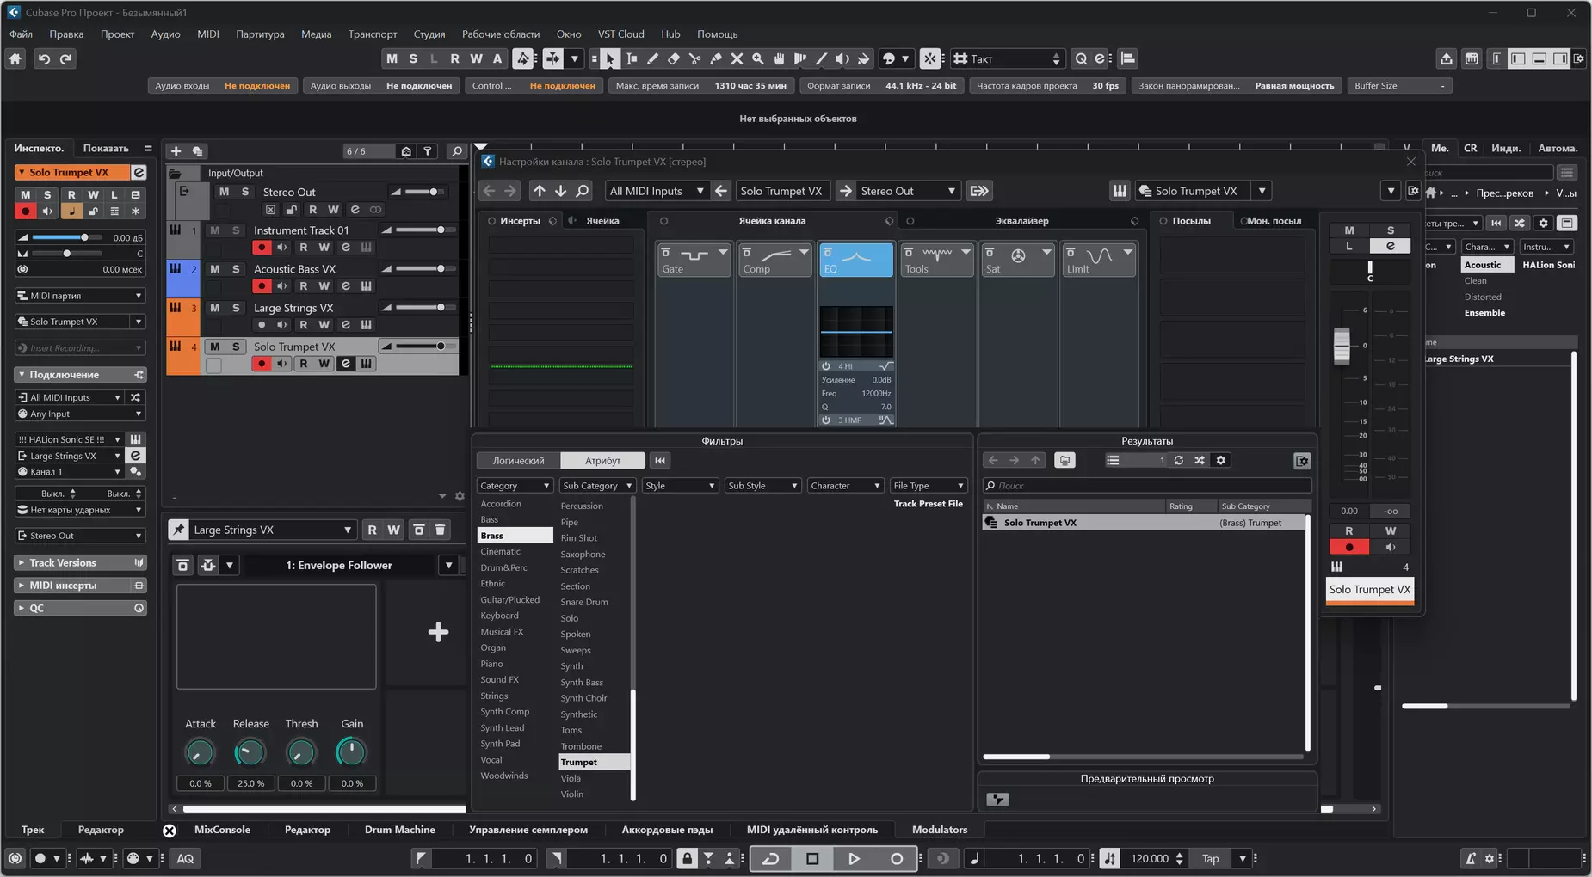Open the File Type filter dropdown
Screen dimensions: 1592x877
pos(929,486)
